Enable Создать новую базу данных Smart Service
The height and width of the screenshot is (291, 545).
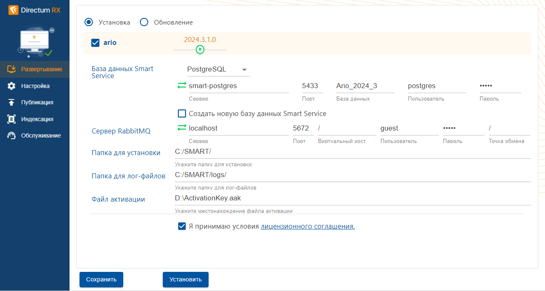(x=182, y=113)
